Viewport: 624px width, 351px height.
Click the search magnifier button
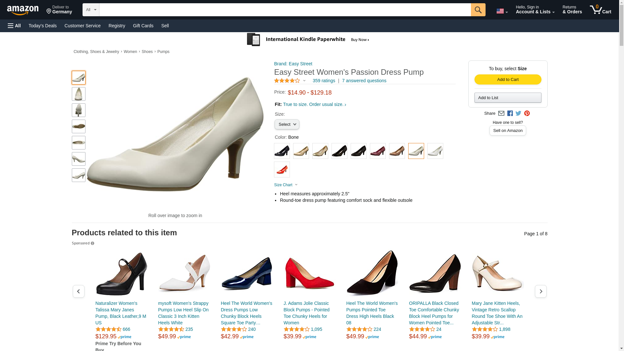[478, 10]
